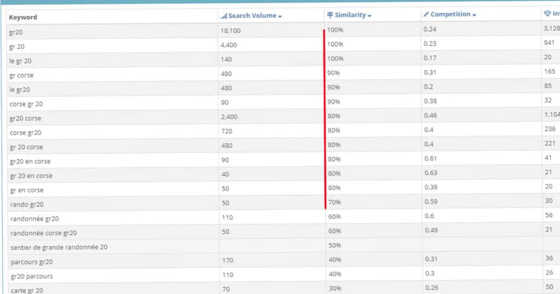Sort by the Competition header label
This screenshot has height=294, width=560.
(x=451, y=14)
